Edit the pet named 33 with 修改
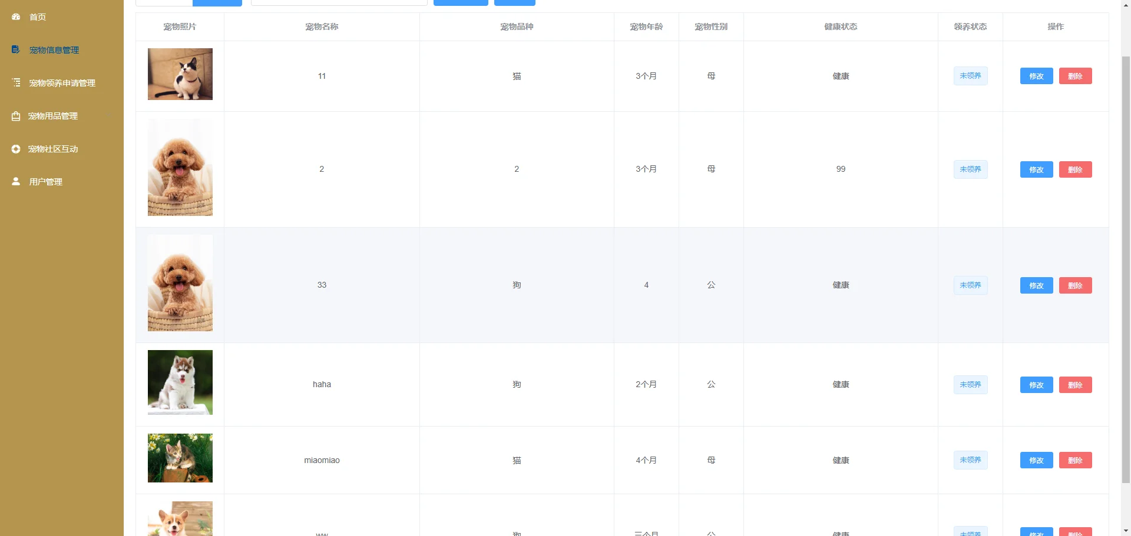 pos(1037,285)
